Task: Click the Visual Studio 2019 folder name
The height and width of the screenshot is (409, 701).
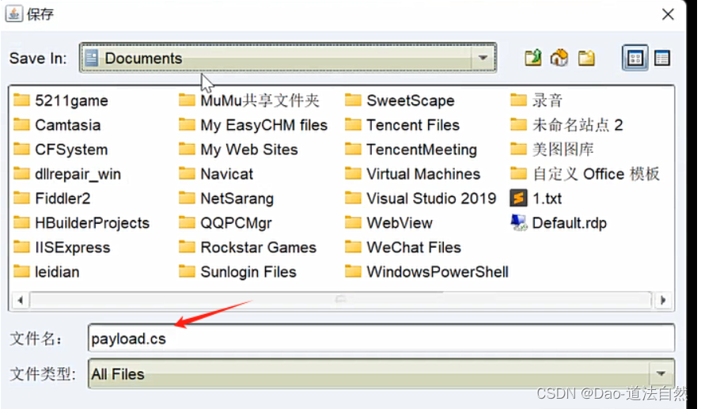Action: [x=431, y=199]
